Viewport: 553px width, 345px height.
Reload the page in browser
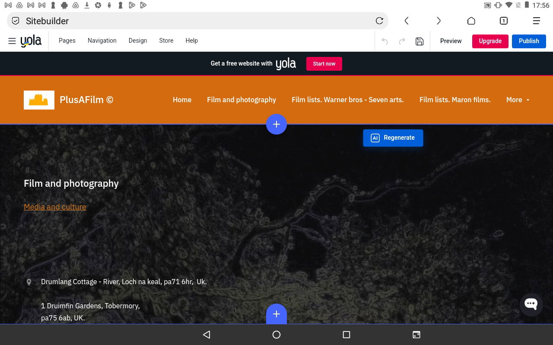tap(379, 21)
